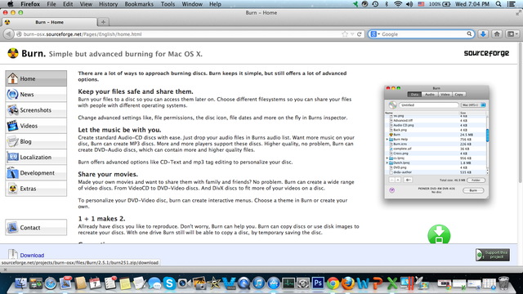Screen dimensions: 523x294
Task: Open the Window menu
Action: [x=192, y=4]
